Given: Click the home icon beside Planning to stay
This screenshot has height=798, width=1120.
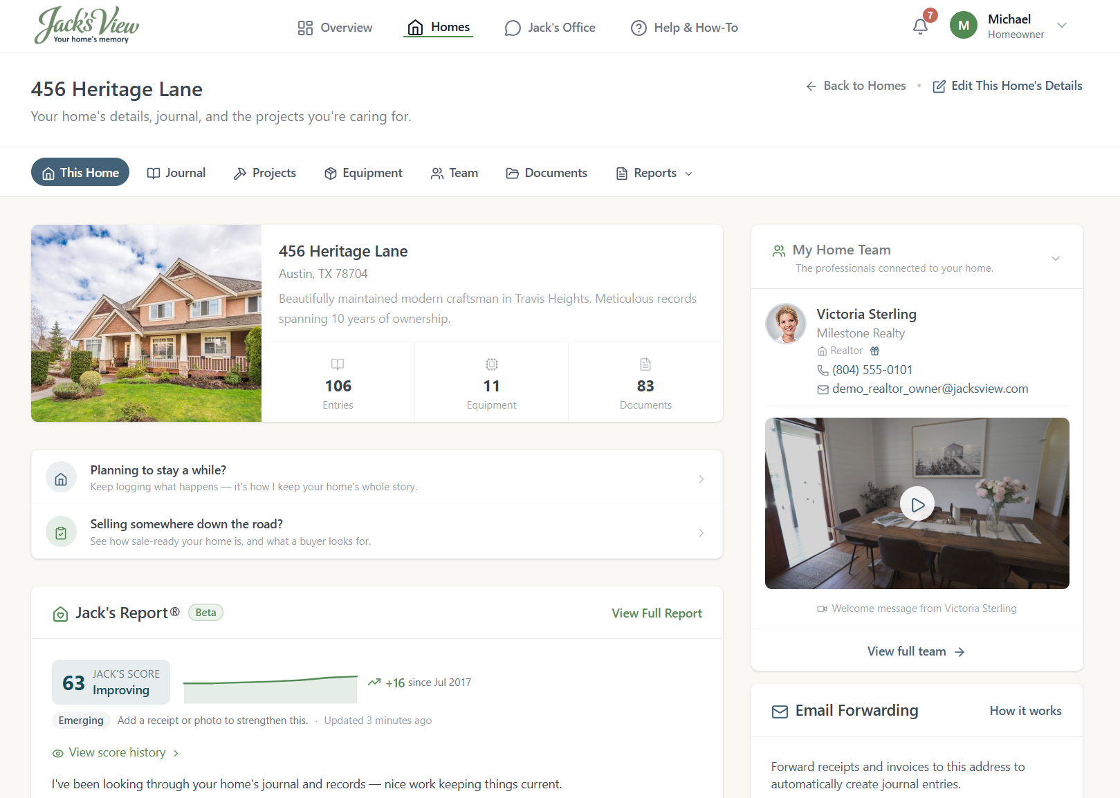Looking at the screenshot, I should [x=61, y=479].
